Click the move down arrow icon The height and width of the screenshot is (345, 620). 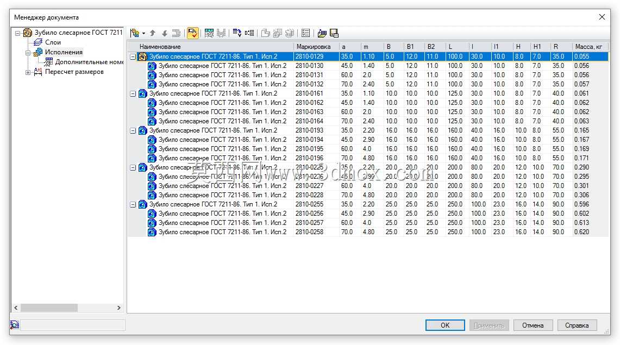coord(165,33)
